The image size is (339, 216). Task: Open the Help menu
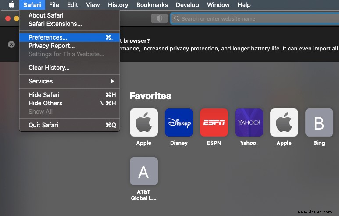tap(244, 5)
